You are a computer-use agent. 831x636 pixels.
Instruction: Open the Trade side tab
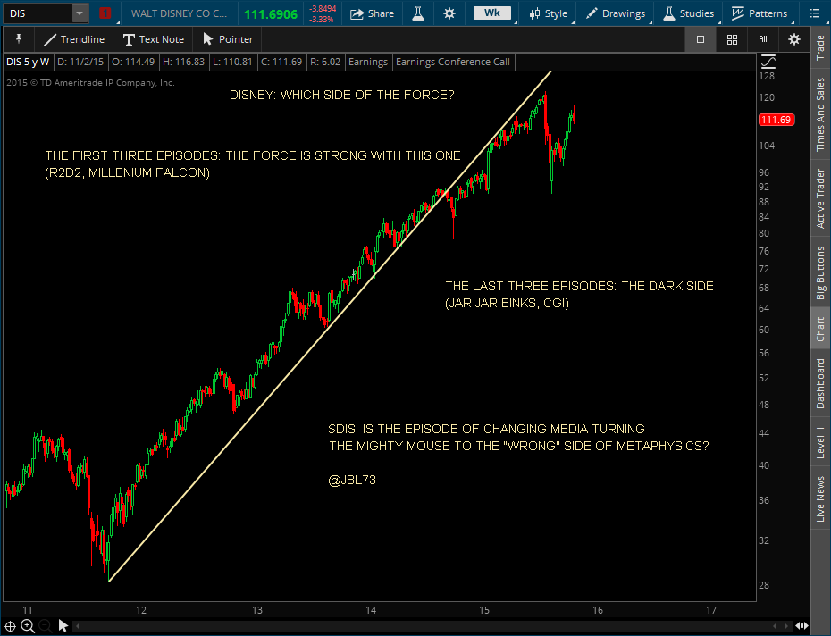point(820,47)
